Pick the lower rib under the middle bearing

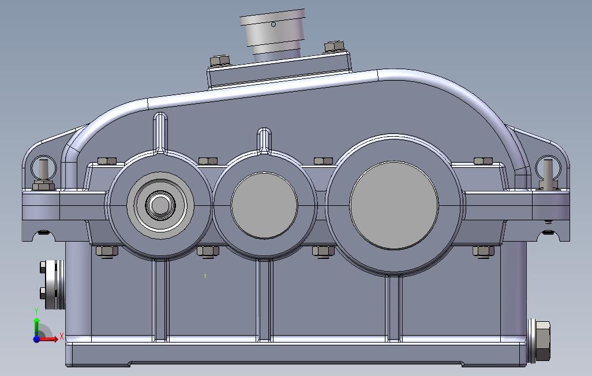(x=264, y=300)
